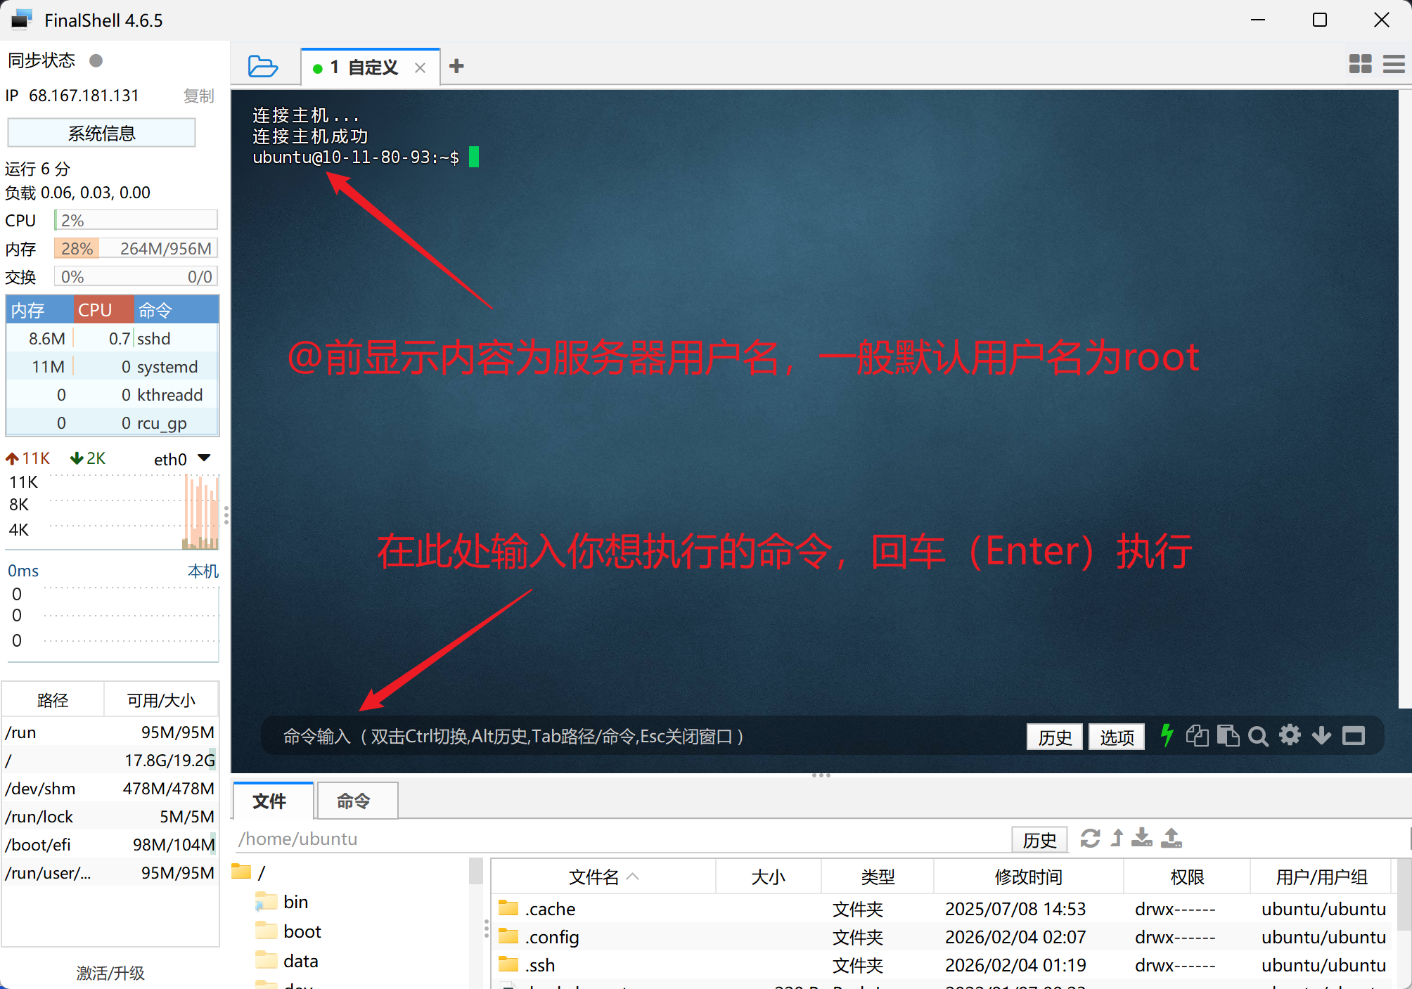This screenshot has height=989, width=1412.
Task: Switch to grid layout view icon
Action: click(1360, 65)
